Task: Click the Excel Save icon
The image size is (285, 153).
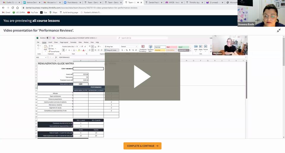Action: pos(54,38)
